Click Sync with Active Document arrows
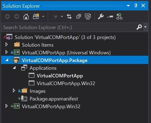This screenshot has height=123, width=151. pos(69,17)
